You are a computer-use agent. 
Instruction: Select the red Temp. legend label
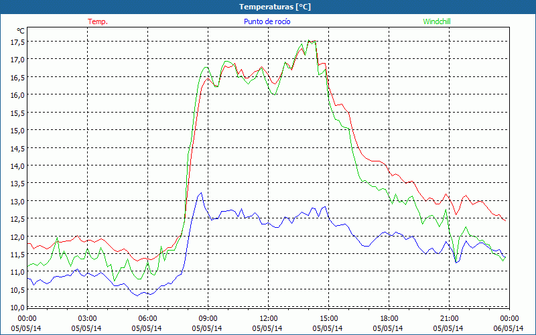point(98,21)
